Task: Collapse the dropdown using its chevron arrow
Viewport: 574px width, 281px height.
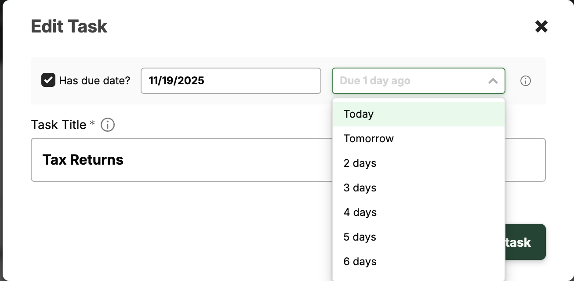Action: tap(493, 81)
